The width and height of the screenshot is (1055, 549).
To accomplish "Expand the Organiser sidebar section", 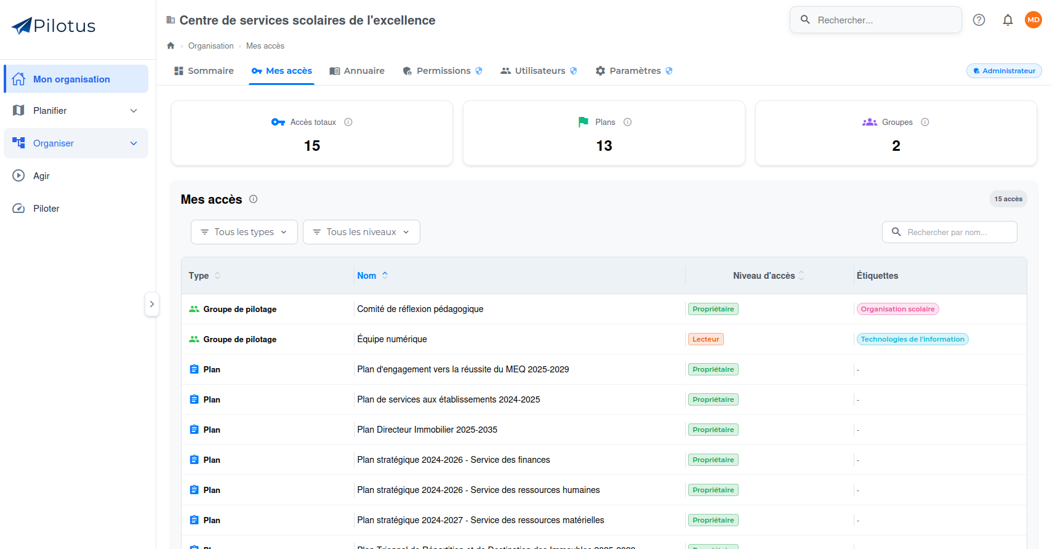I will [76, 143].
